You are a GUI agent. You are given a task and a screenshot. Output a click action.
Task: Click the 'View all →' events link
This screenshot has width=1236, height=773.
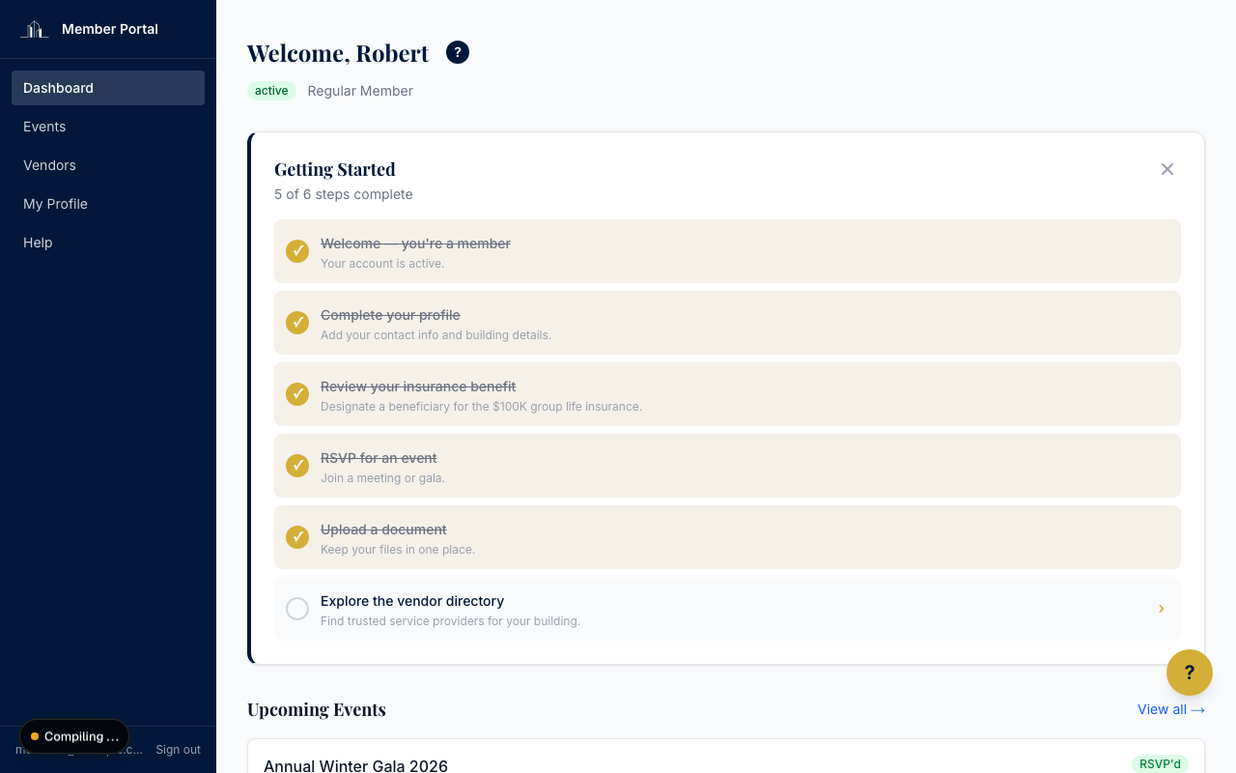point(1171,709)
